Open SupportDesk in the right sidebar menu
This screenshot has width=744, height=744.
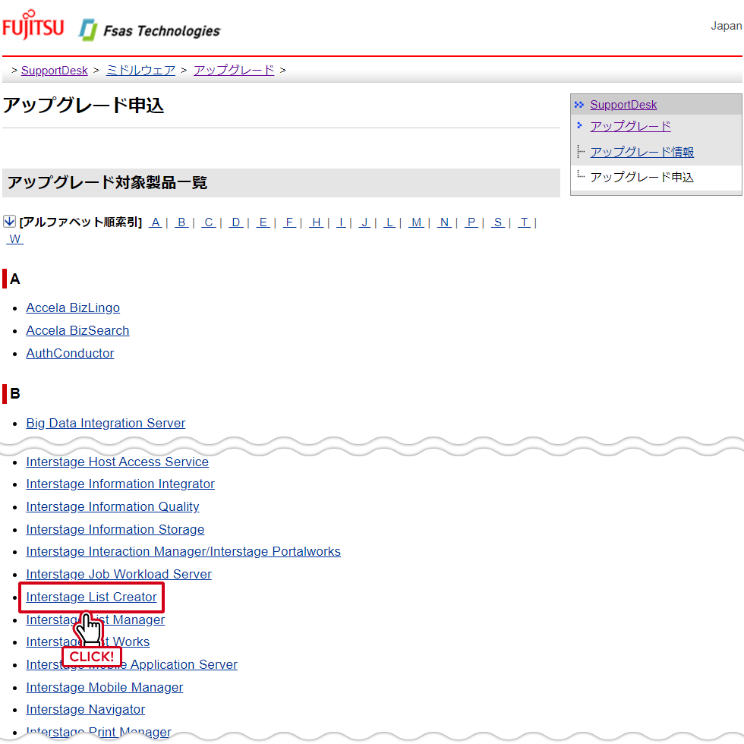623,105
